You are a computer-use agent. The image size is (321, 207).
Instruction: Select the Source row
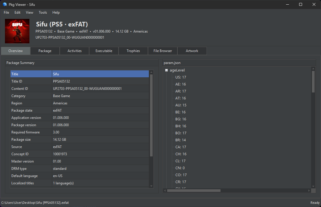click(x=80, y=147)
